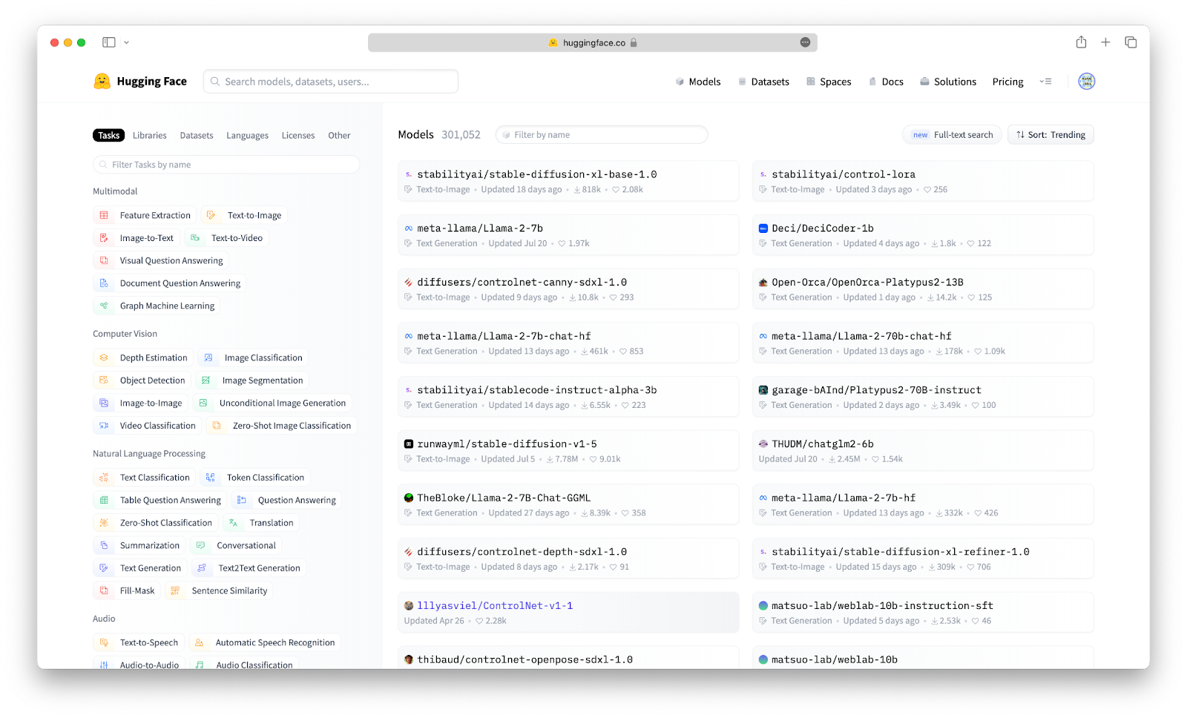1187x718 pixels.
Task: Click the user profile avatar
Action: tap(1087, 82)
